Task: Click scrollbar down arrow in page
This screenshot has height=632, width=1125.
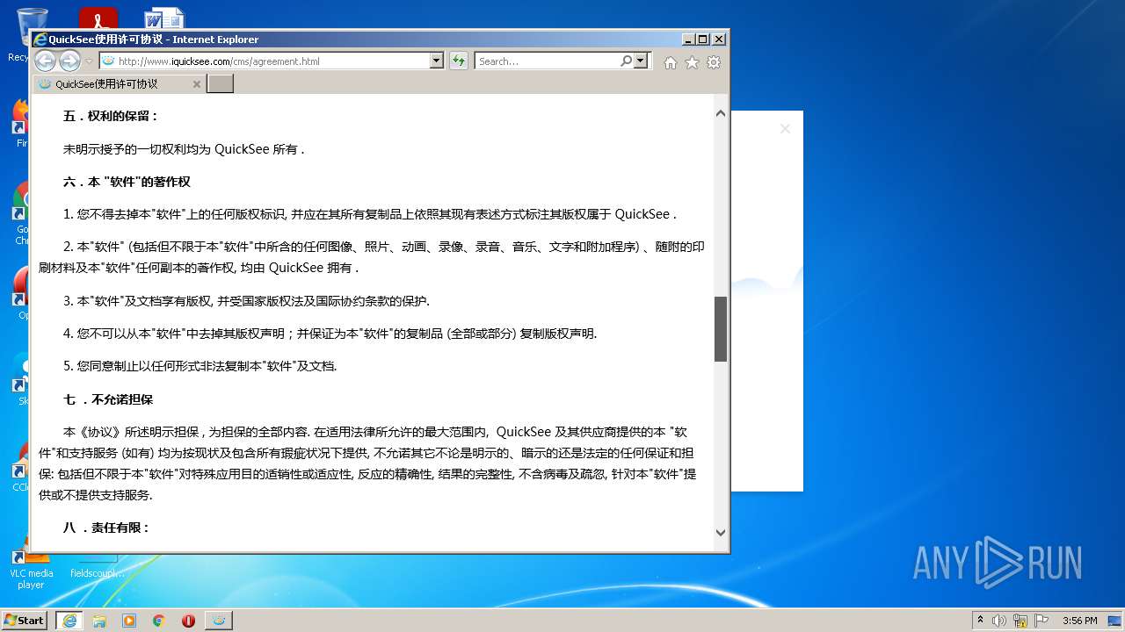Action: click(x=721, y=532)
